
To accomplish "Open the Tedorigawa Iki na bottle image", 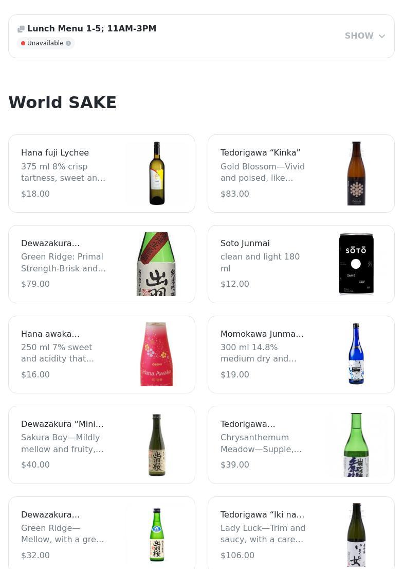I will coord(356,535).
